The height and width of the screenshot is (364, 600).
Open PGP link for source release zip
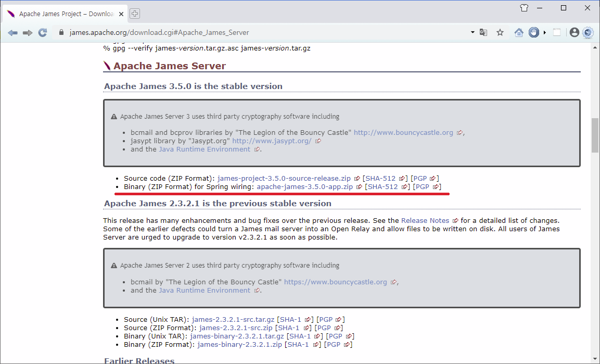coord(420,179)
